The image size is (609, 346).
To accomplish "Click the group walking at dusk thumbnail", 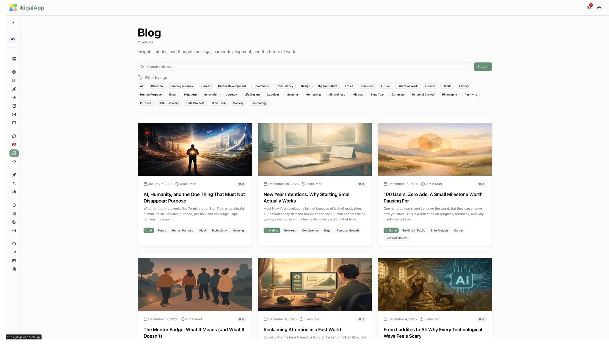I will click(x=195, y=285).
